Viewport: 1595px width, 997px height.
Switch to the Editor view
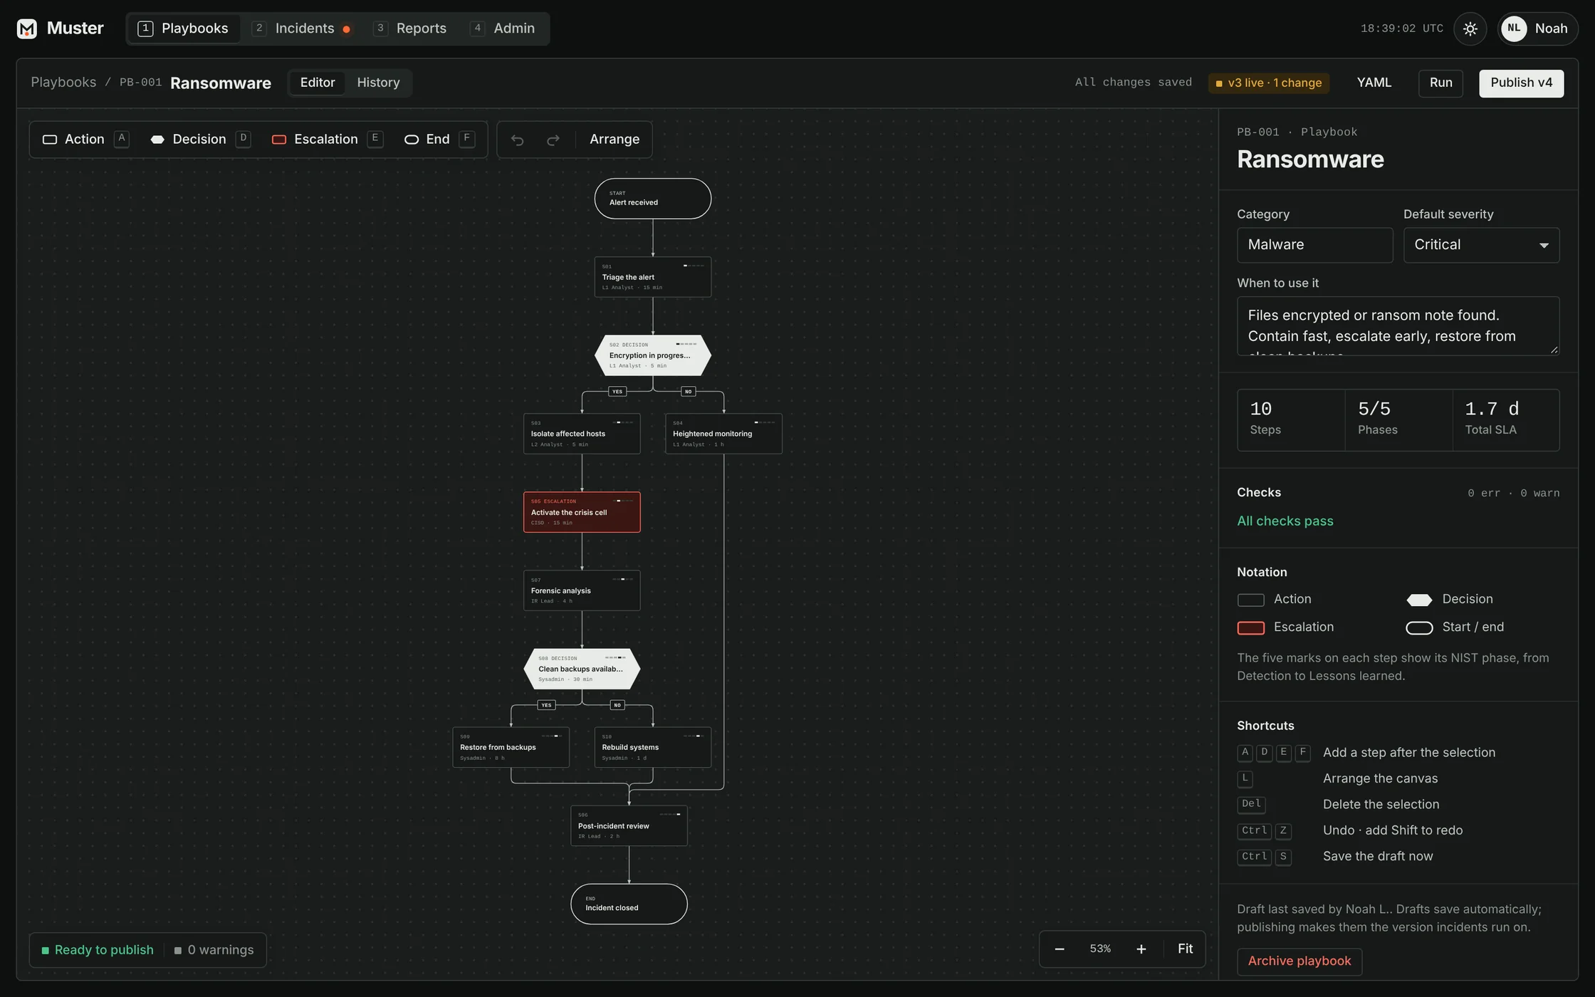point(318,83)
